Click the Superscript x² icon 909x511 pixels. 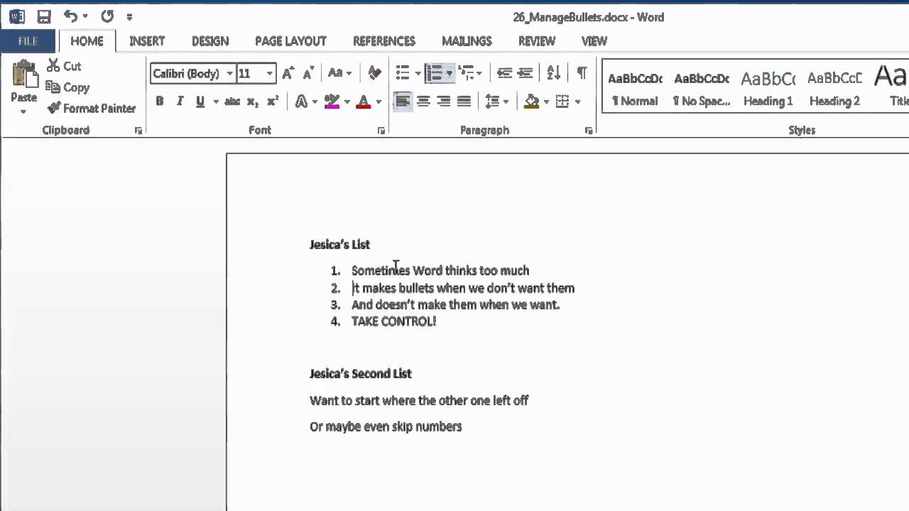coord(272,101)
